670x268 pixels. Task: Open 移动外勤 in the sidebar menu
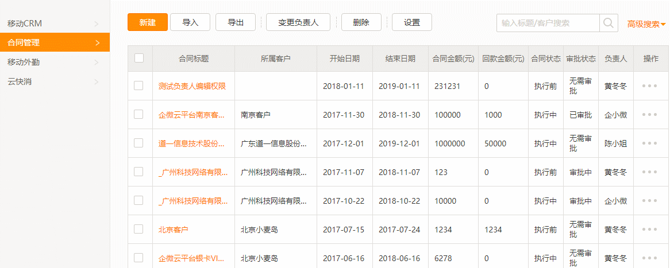pos(55,62)
